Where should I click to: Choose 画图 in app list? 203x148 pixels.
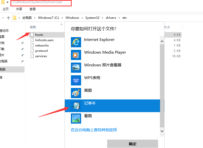pyautogui.click(x=112, y=93)
